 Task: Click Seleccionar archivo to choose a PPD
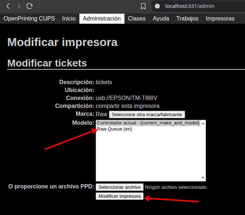[x=119, y=187]
